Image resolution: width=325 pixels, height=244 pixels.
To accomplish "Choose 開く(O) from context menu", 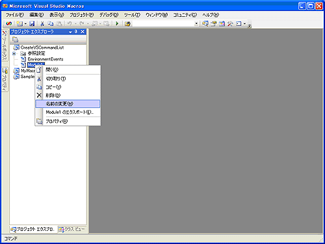I will (x=68, y=70).
